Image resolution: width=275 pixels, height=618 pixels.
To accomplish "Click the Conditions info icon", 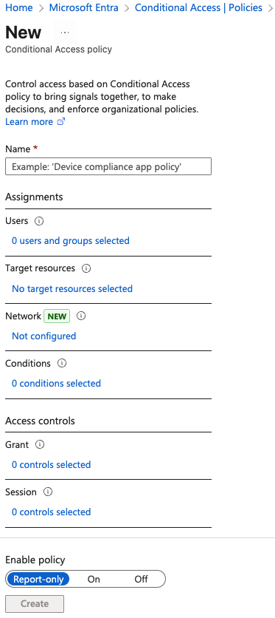I will point(62,363).
